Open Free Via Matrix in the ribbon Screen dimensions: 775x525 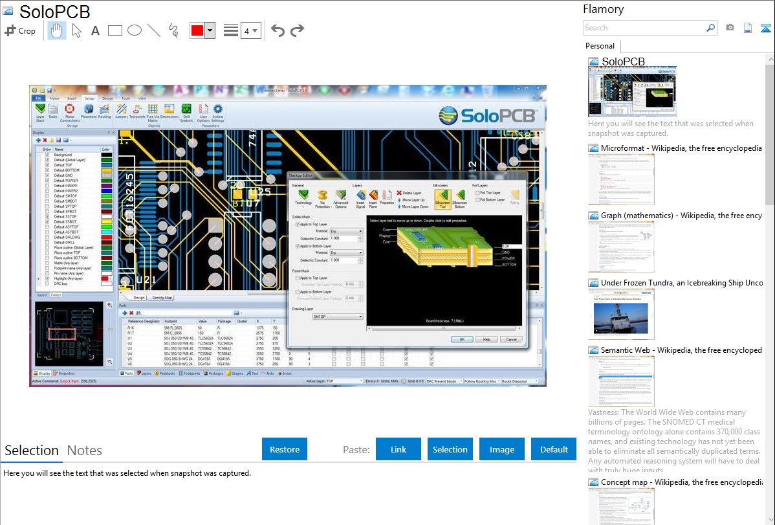153,113
